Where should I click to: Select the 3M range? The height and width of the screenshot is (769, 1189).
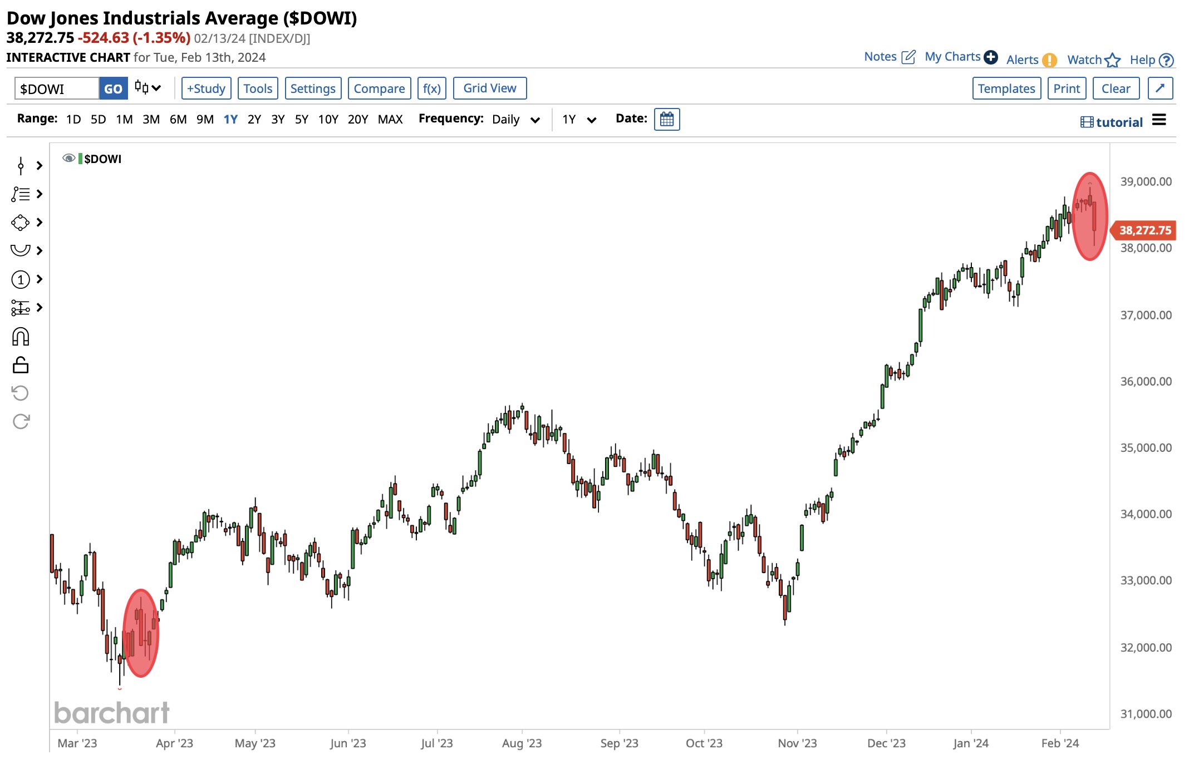(x=151, y=120)
